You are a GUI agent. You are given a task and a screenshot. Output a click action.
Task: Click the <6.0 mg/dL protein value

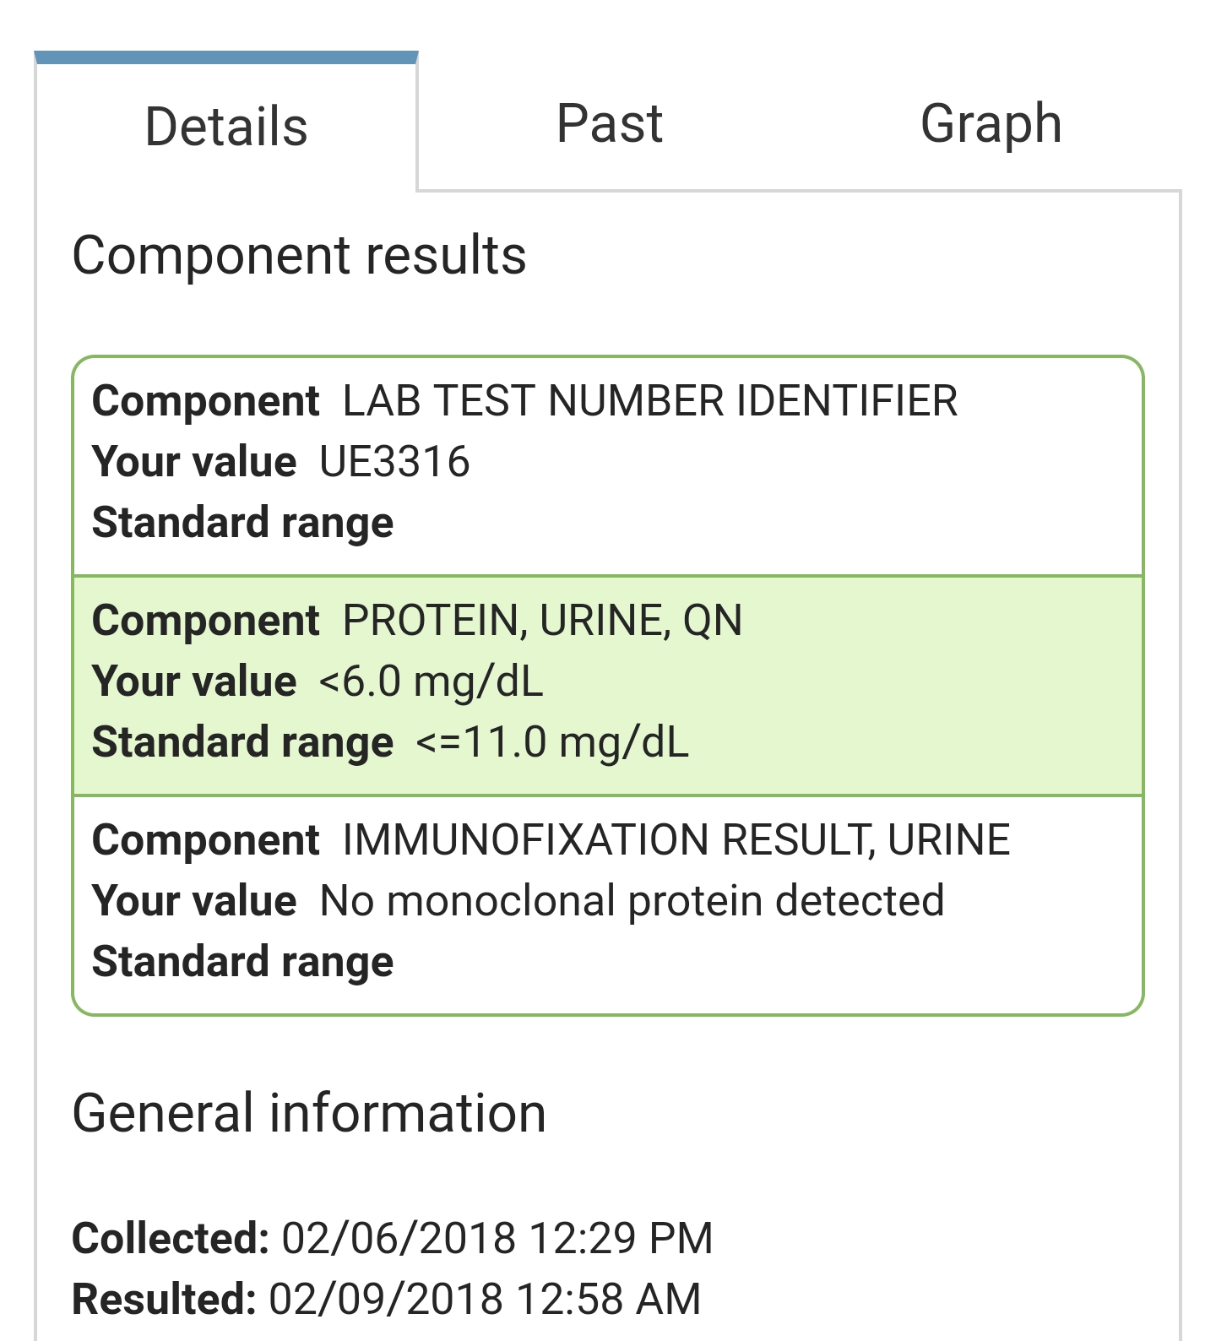pyautogui.click(x=431, y=681)
